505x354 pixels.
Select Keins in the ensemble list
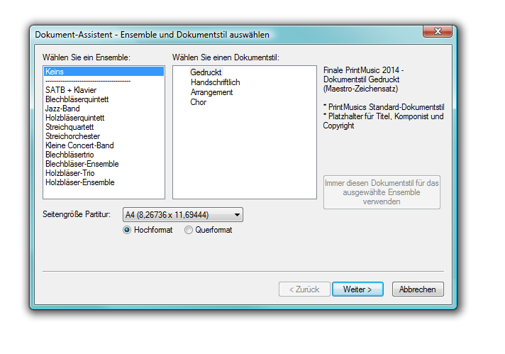(x=55, y=72)
